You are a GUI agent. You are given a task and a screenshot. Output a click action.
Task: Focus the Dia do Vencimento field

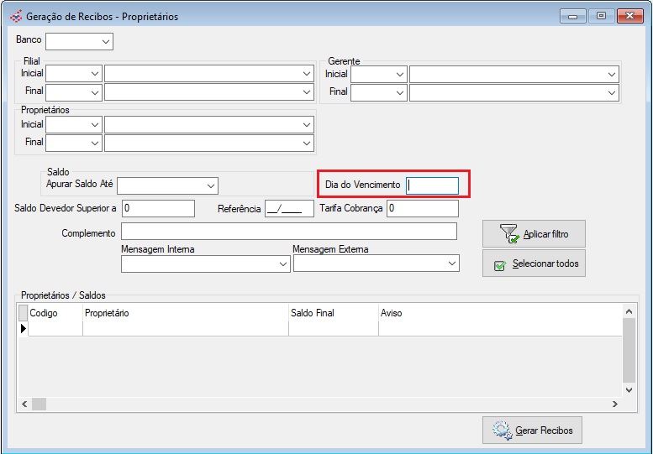(x=432, y=185)
